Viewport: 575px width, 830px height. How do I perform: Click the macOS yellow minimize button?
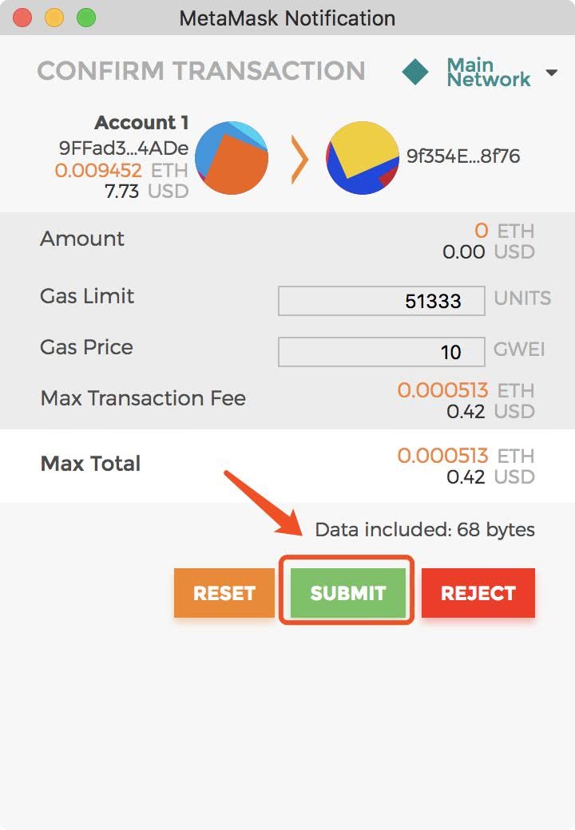[54, 18]
